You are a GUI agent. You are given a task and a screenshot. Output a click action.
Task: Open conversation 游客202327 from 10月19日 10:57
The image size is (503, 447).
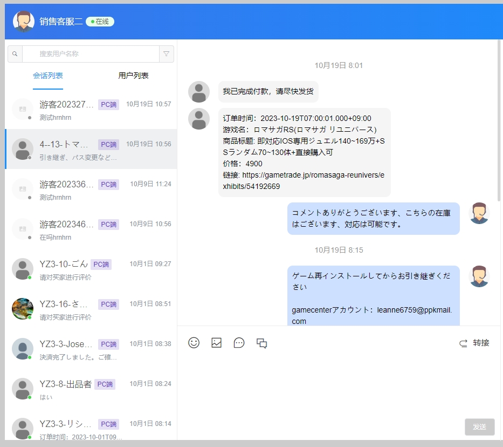click(x=91, y=109)
